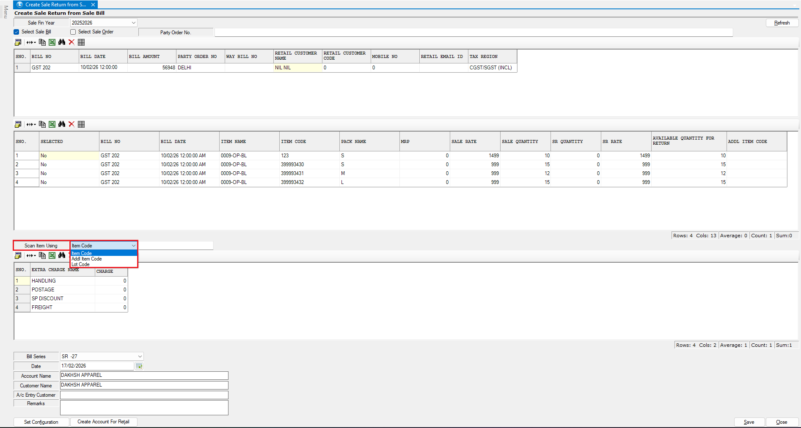Click copy icon in items grid toolbar

pos(42,124)
